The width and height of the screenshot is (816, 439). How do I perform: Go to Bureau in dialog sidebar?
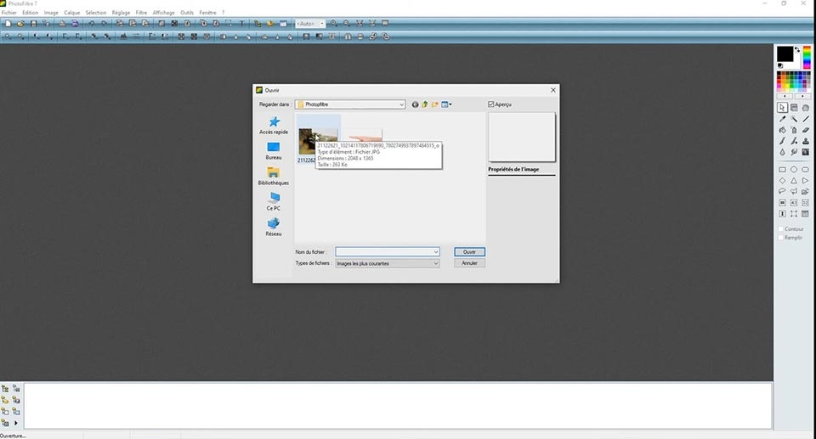click(x=274, y=151)
